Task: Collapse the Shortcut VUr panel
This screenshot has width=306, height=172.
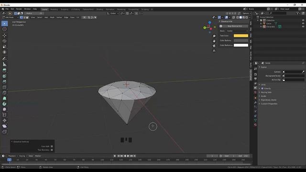Action: [219, 21]
